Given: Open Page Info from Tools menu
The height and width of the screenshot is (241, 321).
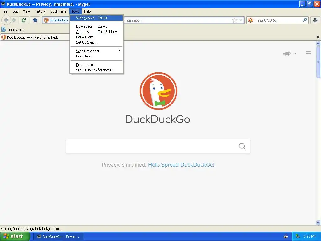Looking at the screenshot, I should click(x=97, y=56).
